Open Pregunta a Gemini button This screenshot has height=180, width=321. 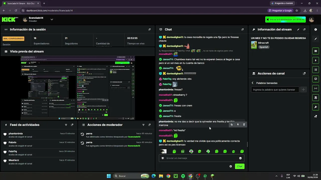(282, 3)
